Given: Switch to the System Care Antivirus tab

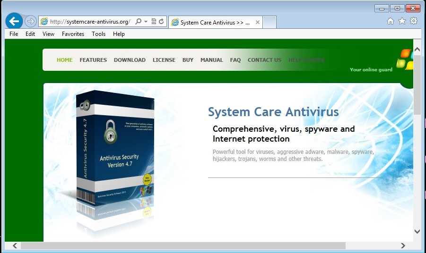Looking at the screenshot, I should [x=215, y=23].
